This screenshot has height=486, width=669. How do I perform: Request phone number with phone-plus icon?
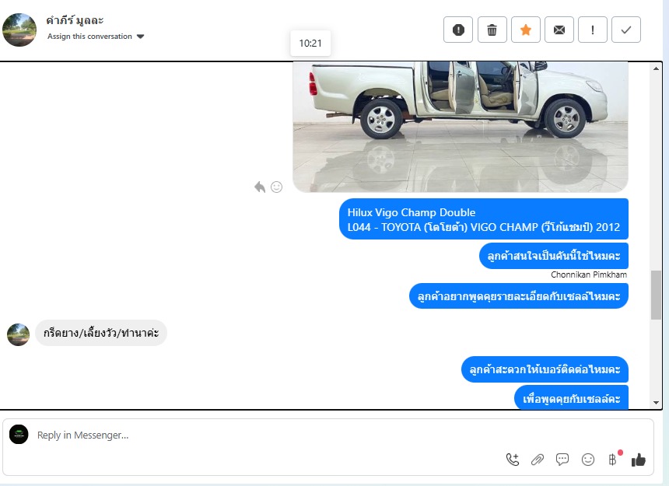point(513,459)
